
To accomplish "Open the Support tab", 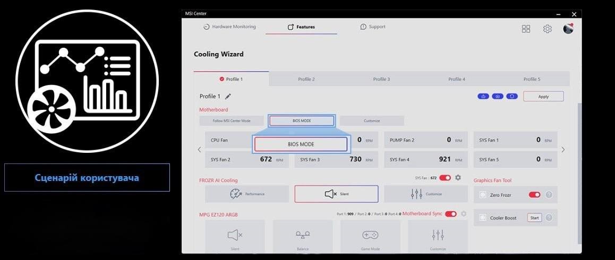I will [x=373, y=27].
